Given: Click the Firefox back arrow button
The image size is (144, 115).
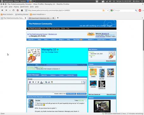Looking at the screenshot, I should click(2, 10).
